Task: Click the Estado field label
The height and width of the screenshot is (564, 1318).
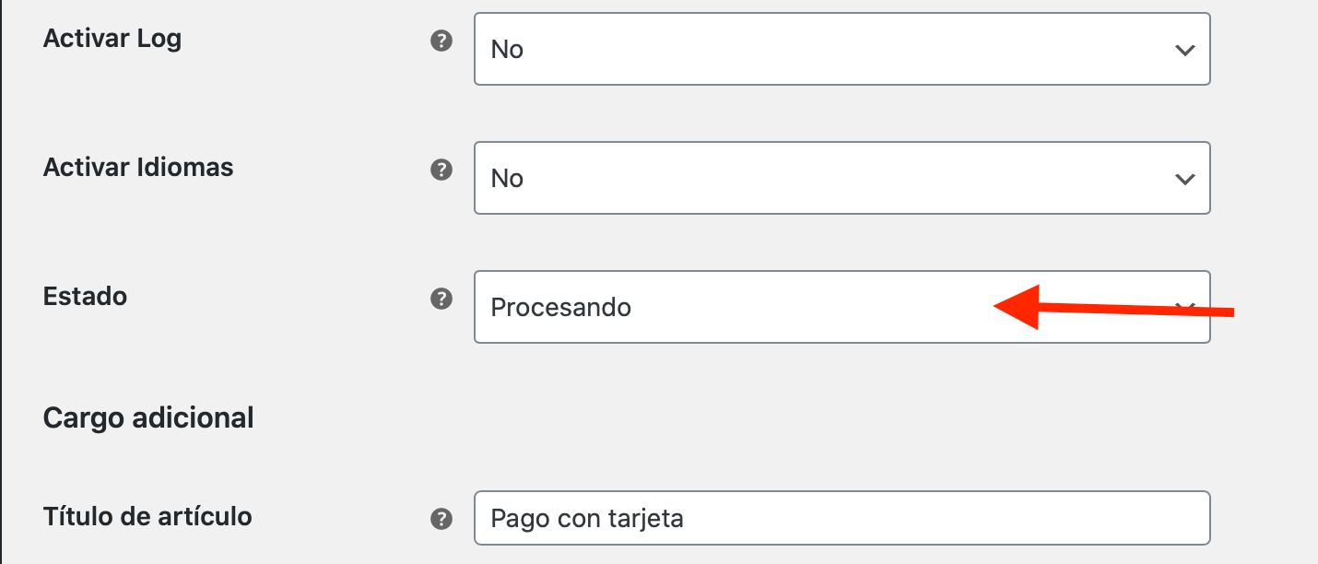Action: click(85, 297)
